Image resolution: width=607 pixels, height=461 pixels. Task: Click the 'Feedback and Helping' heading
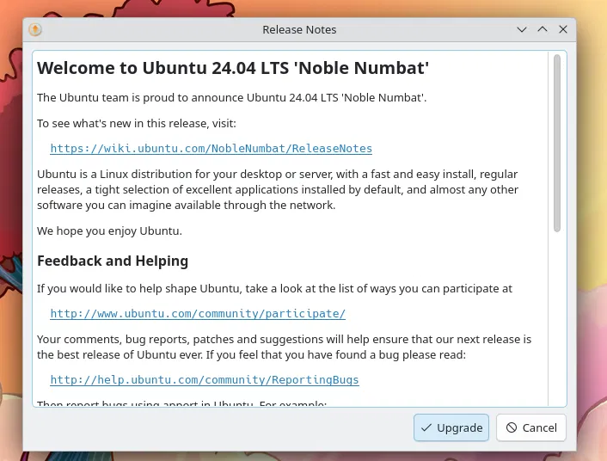tap(113, 261)
